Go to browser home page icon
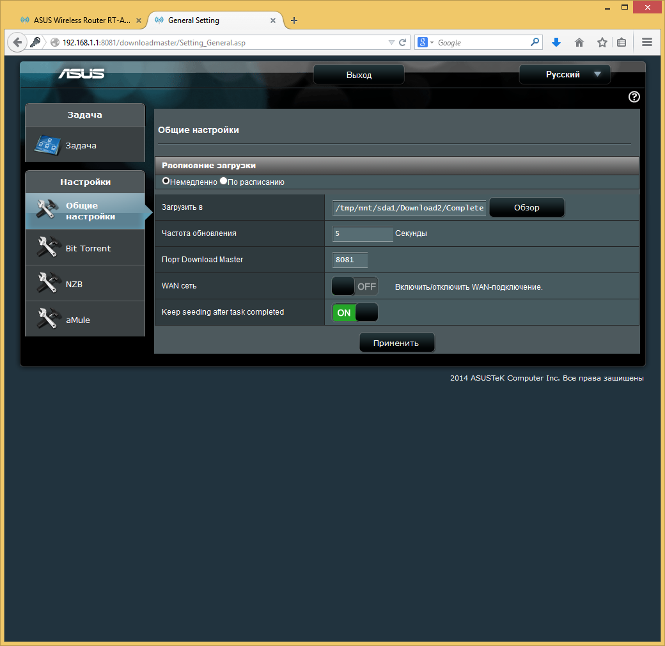665x646 pixels. [579, 42]
